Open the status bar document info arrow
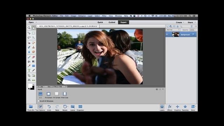This screenshot has height=126, width=224. (x=66, y=86)
